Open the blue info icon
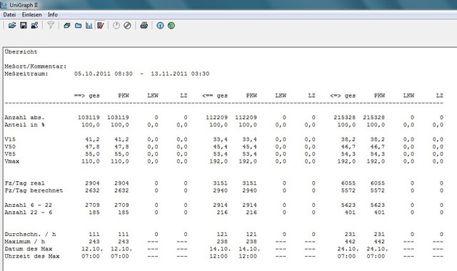 pyautogui.click(x=160, y=26)
